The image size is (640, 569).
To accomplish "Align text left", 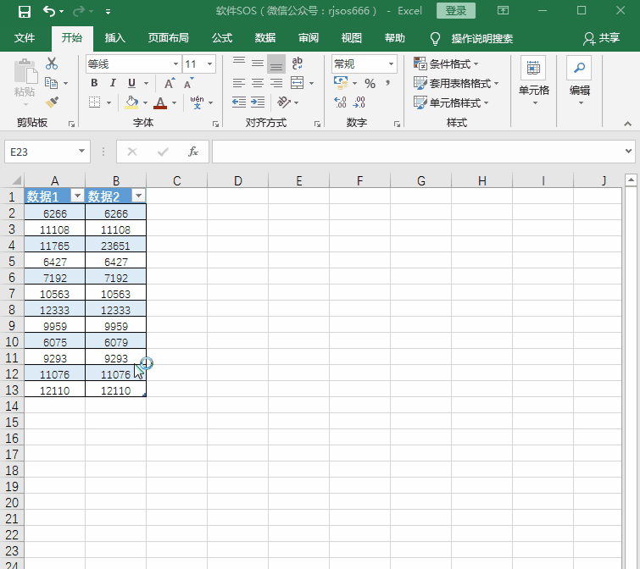I will pyautogui.click(x=239, y=83).
